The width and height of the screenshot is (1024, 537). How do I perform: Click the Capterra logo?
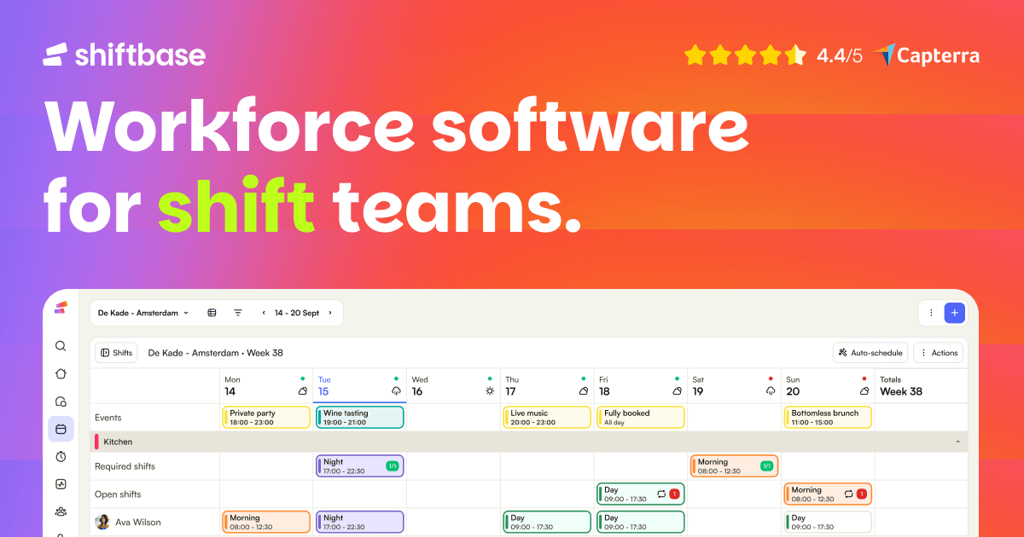click(x=928, y=56)
